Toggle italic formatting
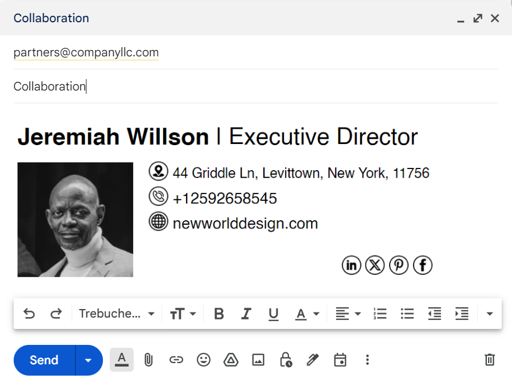Image resolution: width=512 pixels, height=387 pixels. point(246,314)
